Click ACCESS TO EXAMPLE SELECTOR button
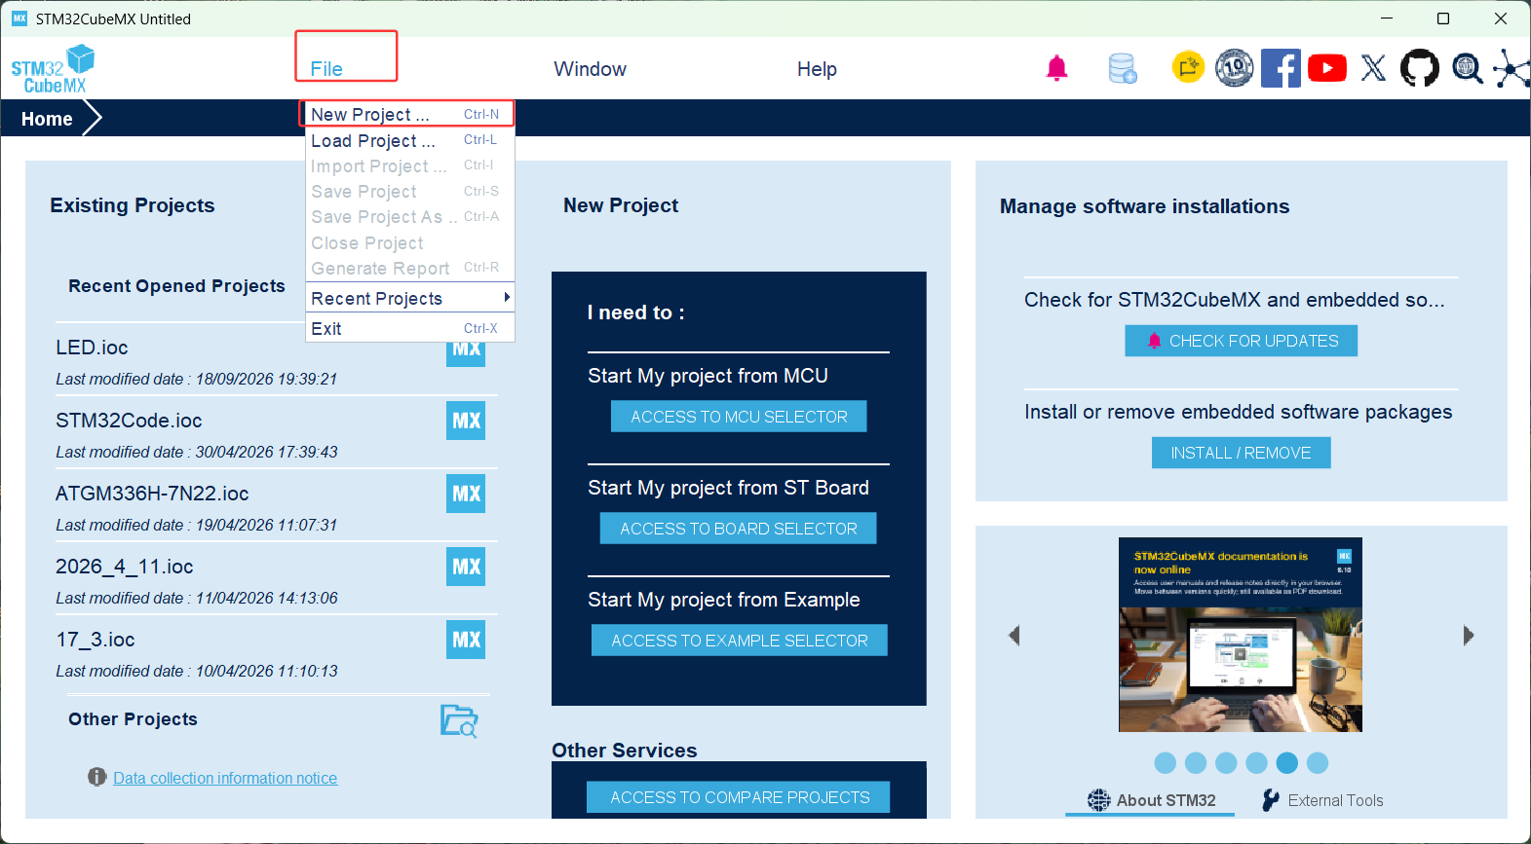 point(740,641)
